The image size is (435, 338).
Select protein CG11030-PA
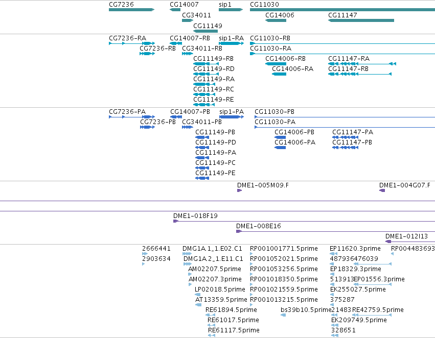tap(345, 127)
